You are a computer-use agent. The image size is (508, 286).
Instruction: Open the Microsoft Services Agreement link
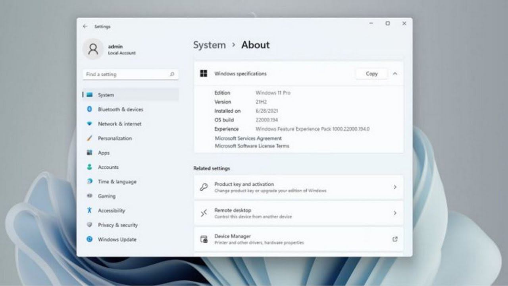pyautogui.click(x=248, y=138)
